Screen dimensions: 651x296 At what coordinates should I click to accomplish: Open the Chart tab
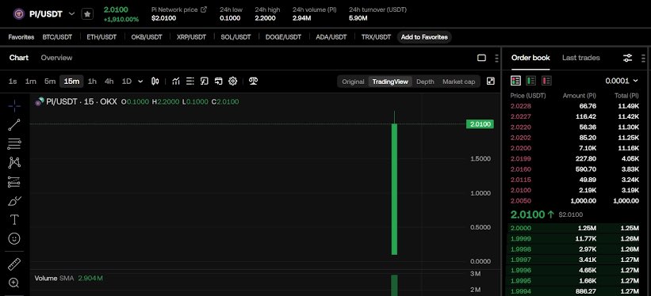click(x=19, y=58)
